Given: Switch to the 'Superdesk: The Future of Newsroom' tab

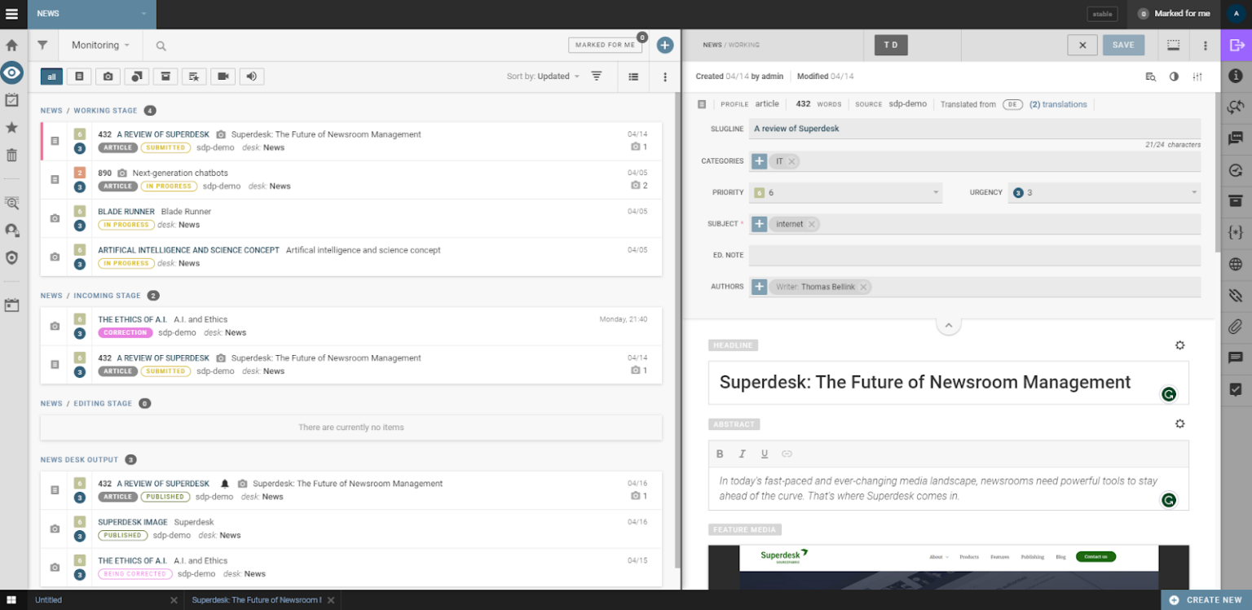Looking at the screenshot, I should tap(257, 599).
